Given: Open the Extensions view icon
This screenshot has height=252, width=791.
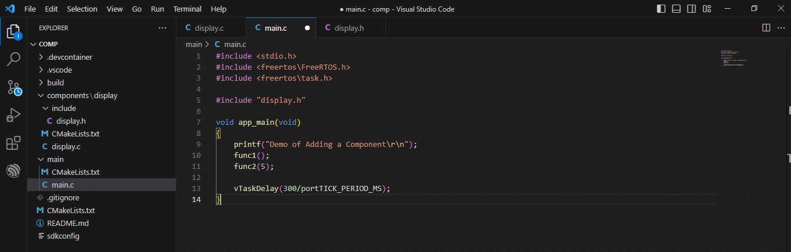Looking at the screenshot, I should tap(13, 143).
